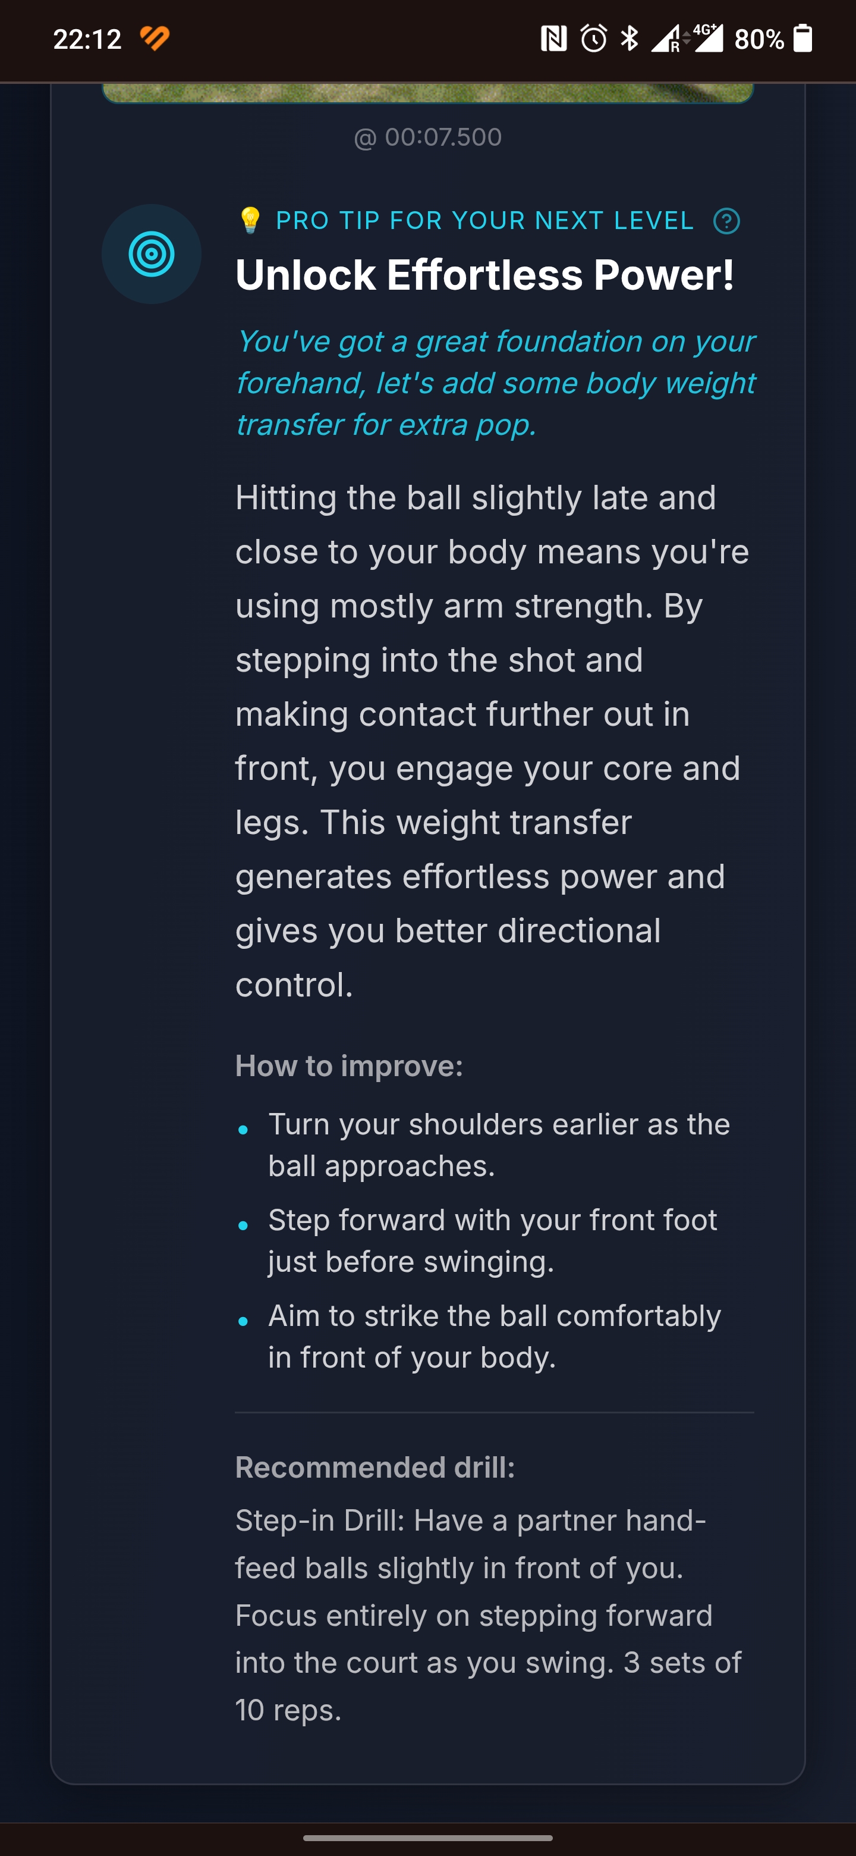Tap the orange notification app icon

pyautogui.click(x=155, y=38)
